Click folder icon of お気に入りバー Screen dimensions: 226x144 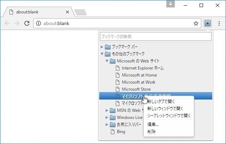(x=113, y=125)
